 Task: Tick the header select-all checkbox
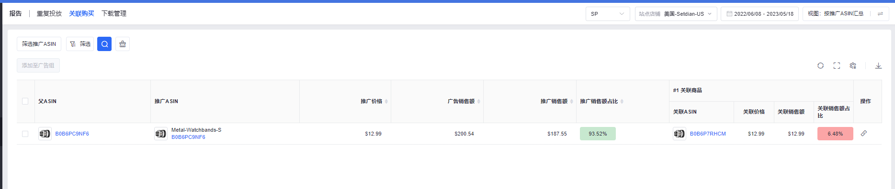(x=25, y=101)
